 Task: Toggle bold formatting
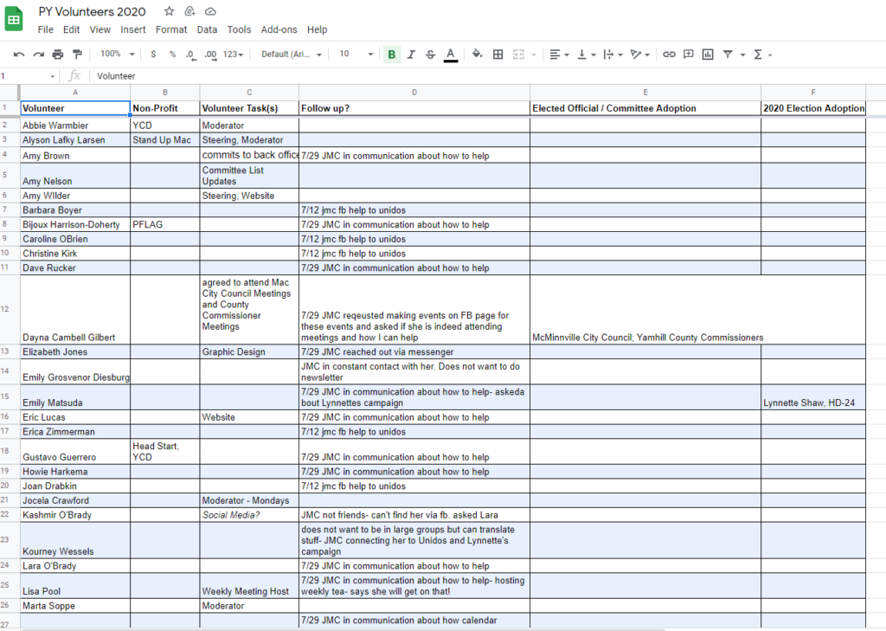pos(392,55)
